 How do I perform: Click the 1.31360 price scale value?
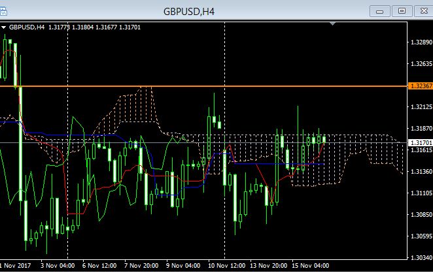(421, 171)
